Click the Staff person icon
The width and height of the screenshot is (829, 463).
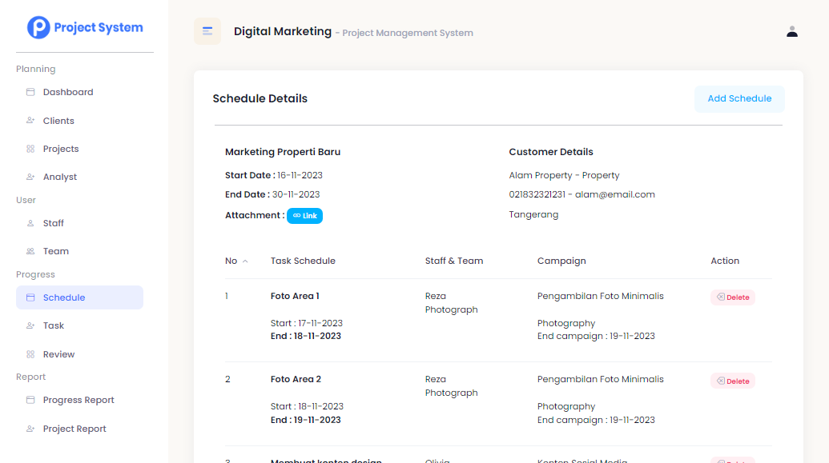(30, 223)
